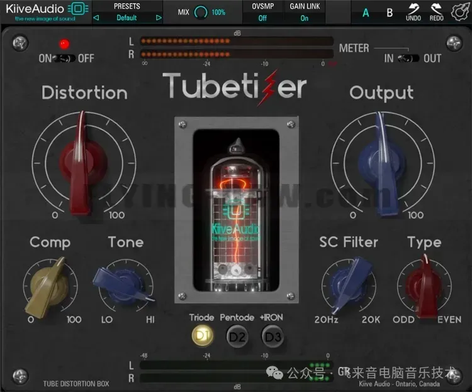Screen dimensions: 472x392
Task: Click the top R input meter bar
Action: click(237, 55)
